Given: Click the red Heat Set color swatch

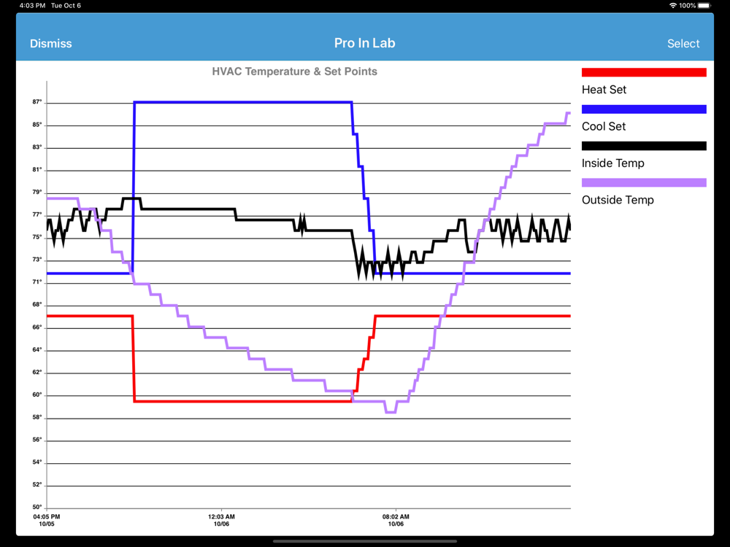Looking at the screenshot, I should coord(644,72).
